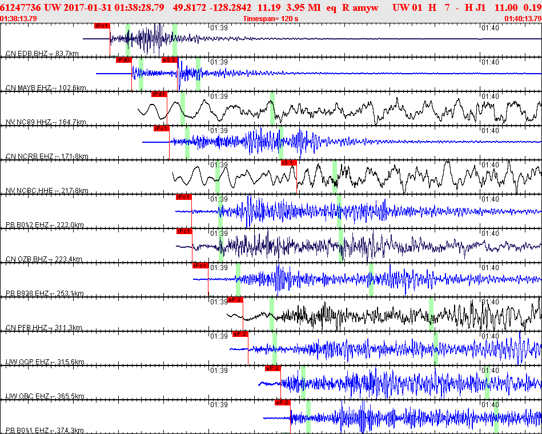Image resolution: width=542 pixels, height=434 pixels.
Task: Click the Timespan= 120 s label
Action: click(x=271, y=18)
